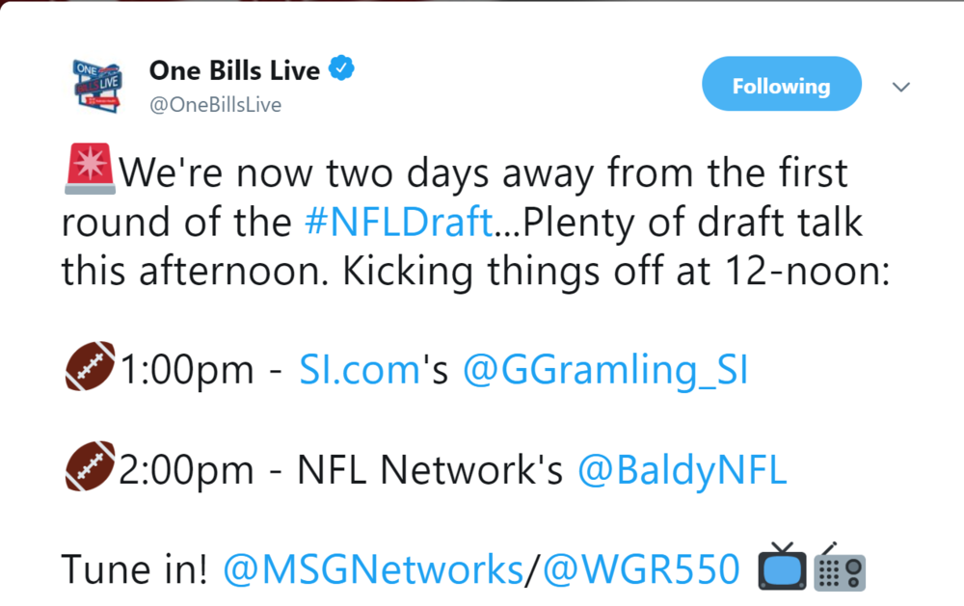Viewport: 964px width, 606px height.
Task: Click the "Tune in!" text
Action: click(134, 569)
